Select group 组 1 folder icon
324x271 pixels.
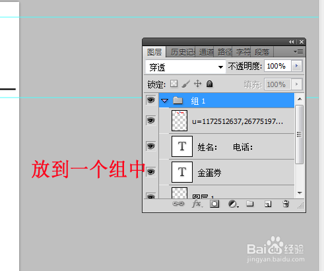point(178,100)
